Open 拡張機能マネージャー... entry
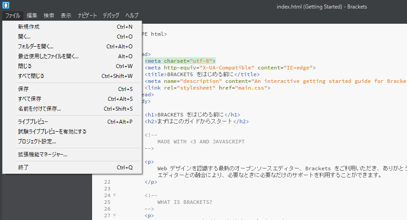Viewport: 407px width, 220px height. 72,154
